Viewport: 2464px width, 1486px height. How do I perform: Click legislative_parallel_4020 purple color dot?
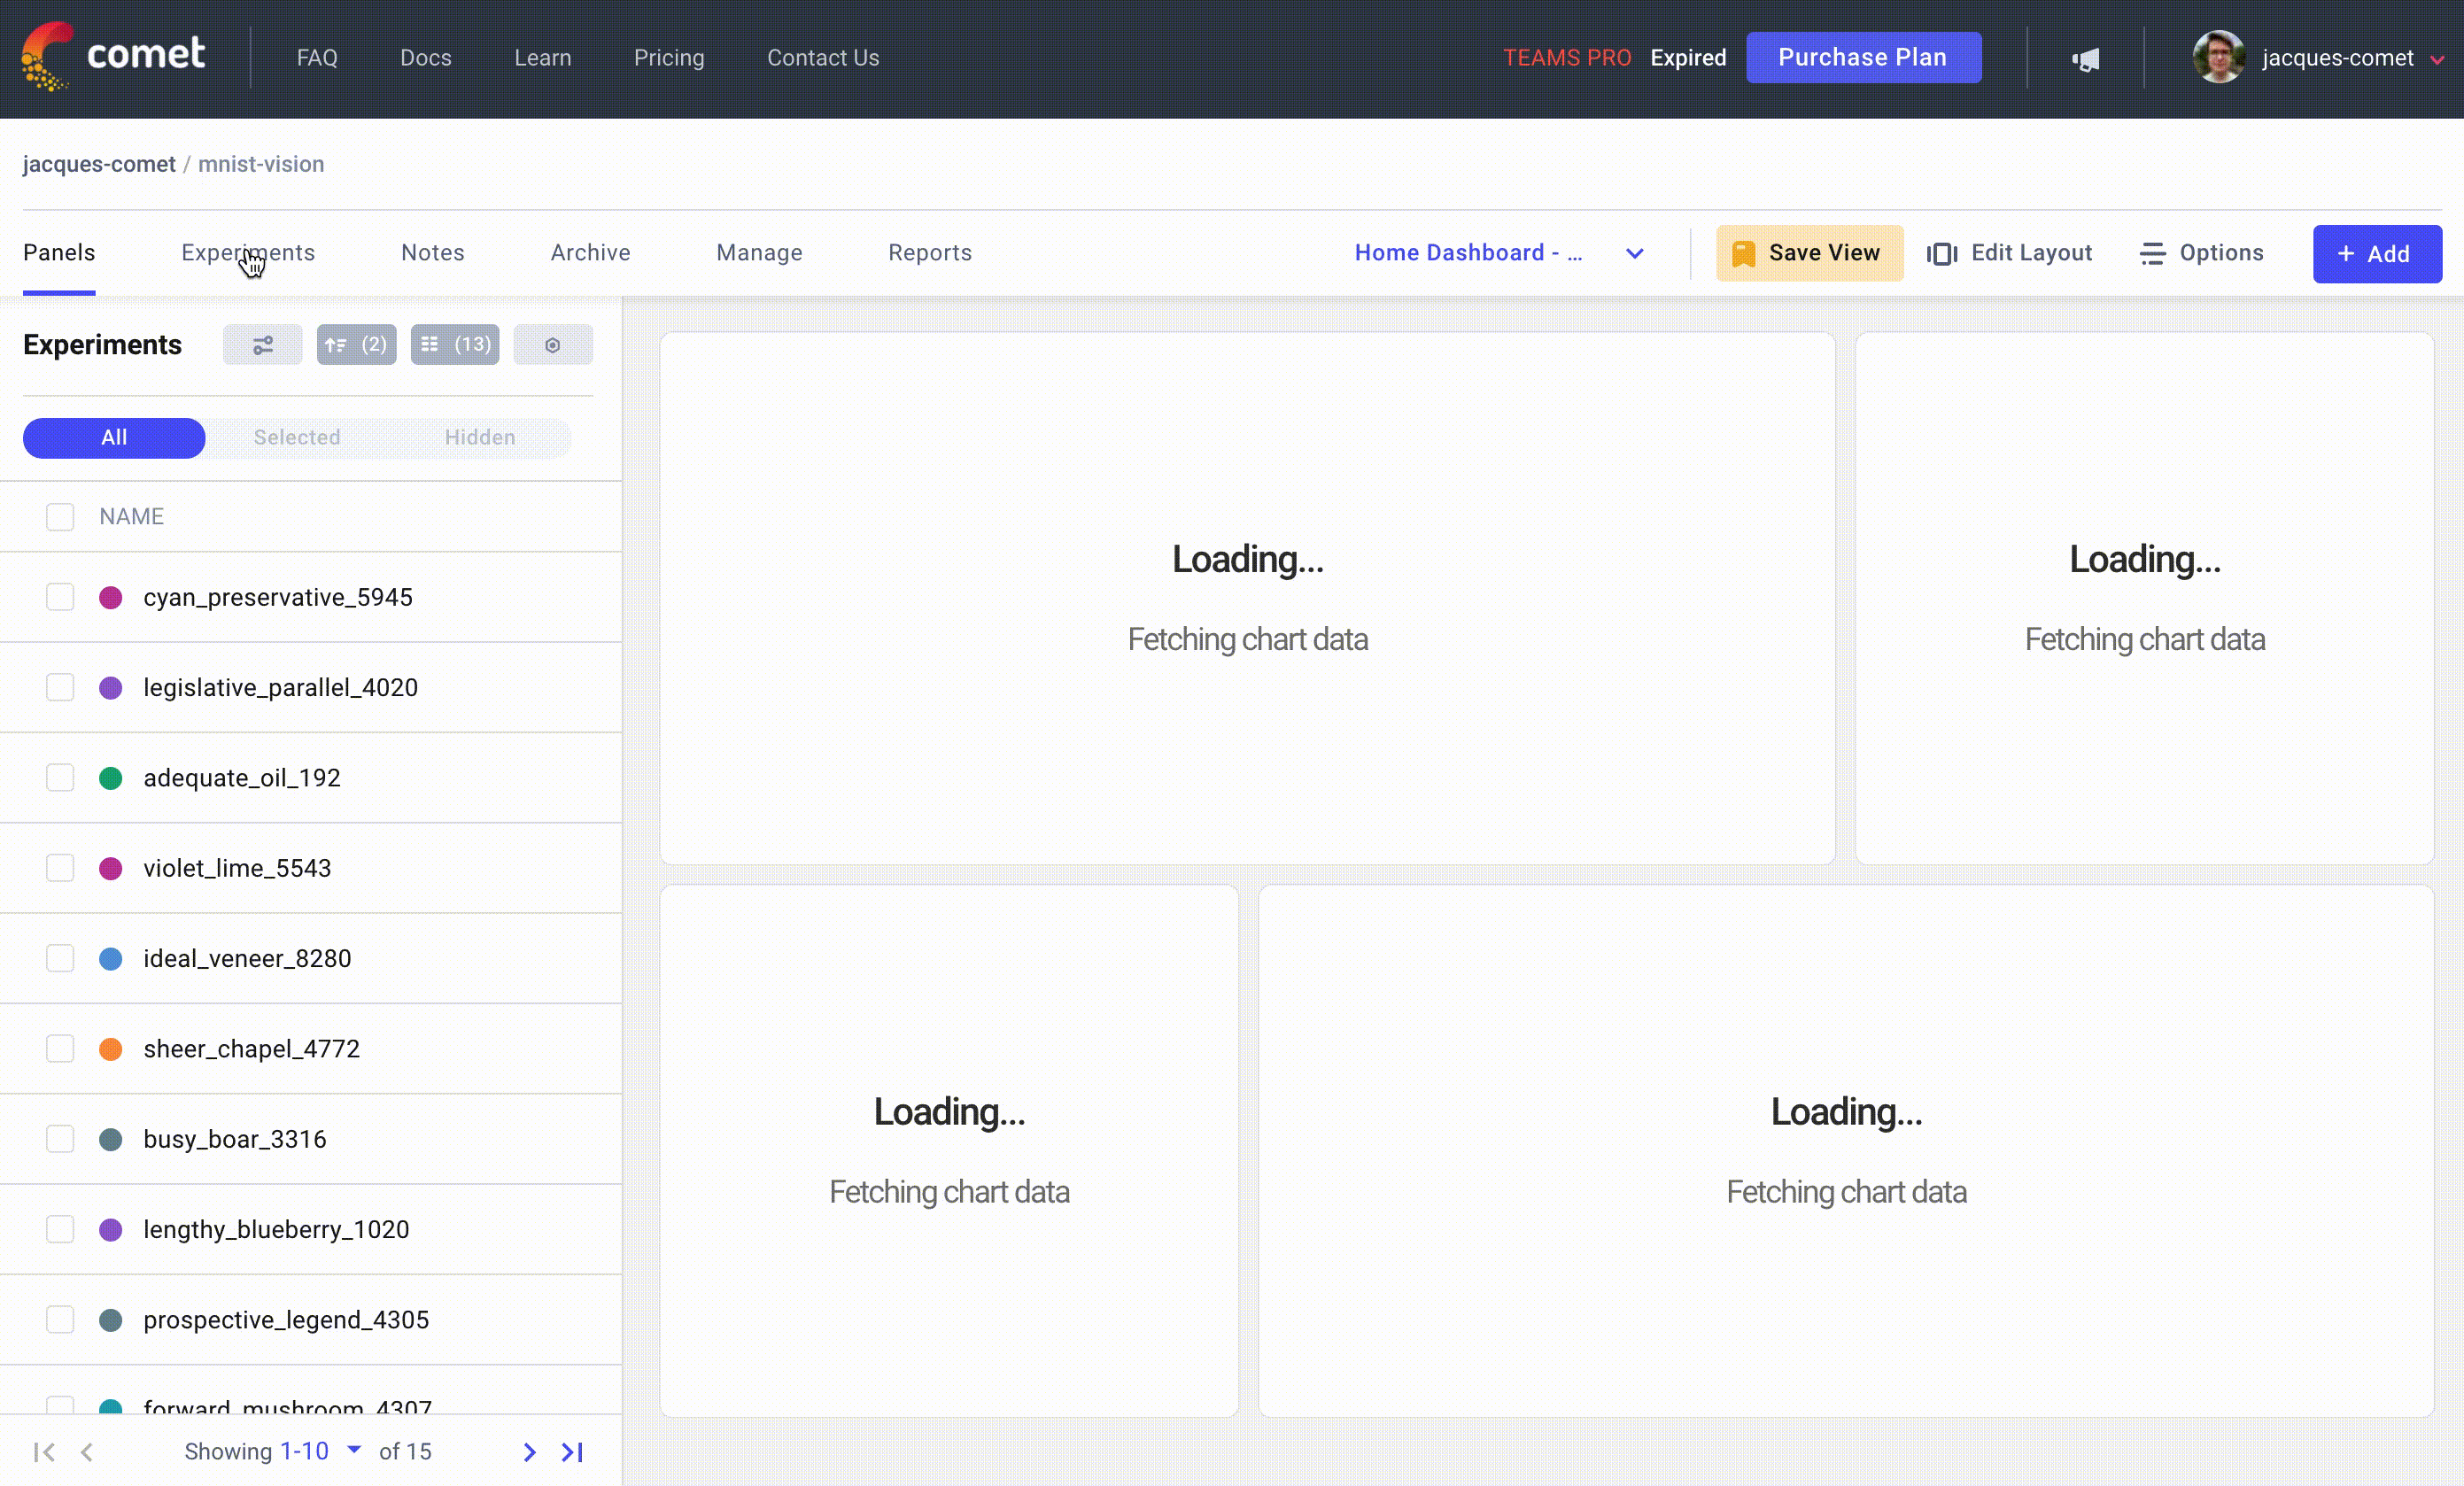(x=111, y=688)
